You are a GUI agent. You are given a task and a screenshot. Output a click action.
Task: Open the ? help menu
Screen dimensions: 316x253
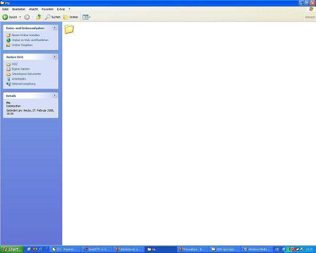(69, 9)
